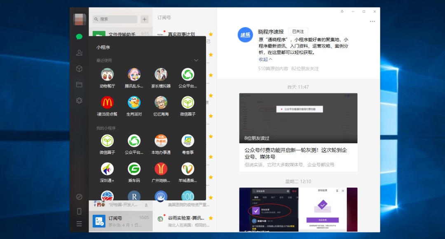This screenshot has height=239, width=445.
Task: Click the 晓程序速报 account name
Action: point(271,32)
